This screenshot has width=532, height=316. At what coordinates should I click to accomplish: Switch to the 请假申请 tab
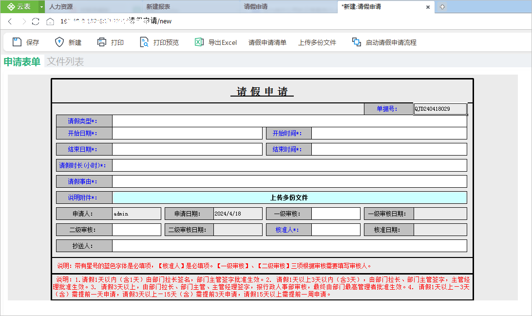click(256, 7)
